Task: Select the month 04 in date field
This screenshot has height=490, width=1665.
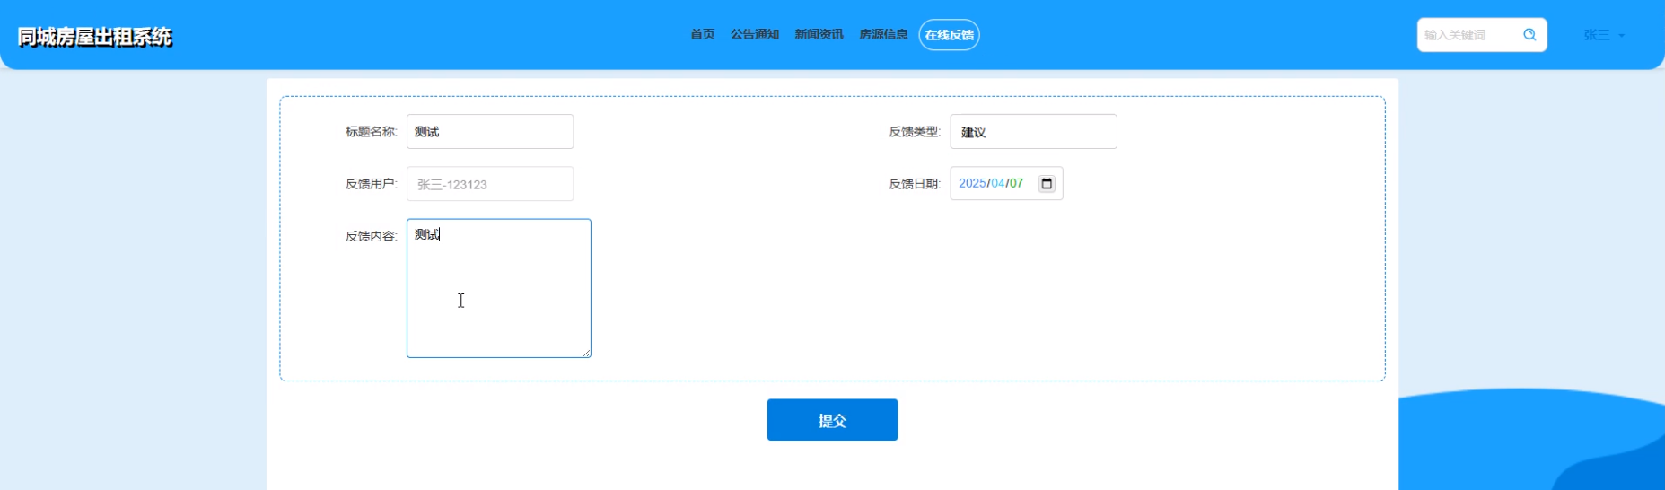Action: [998, 183]
